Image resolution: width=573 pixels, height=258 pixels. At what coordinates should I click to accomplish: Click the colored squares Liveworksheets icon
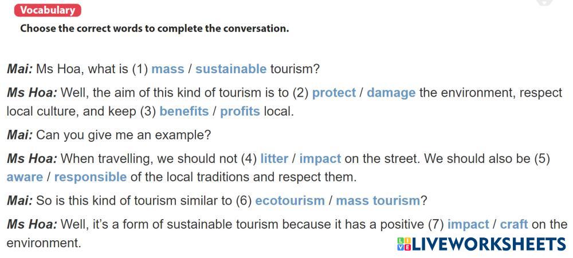[403, 244]
